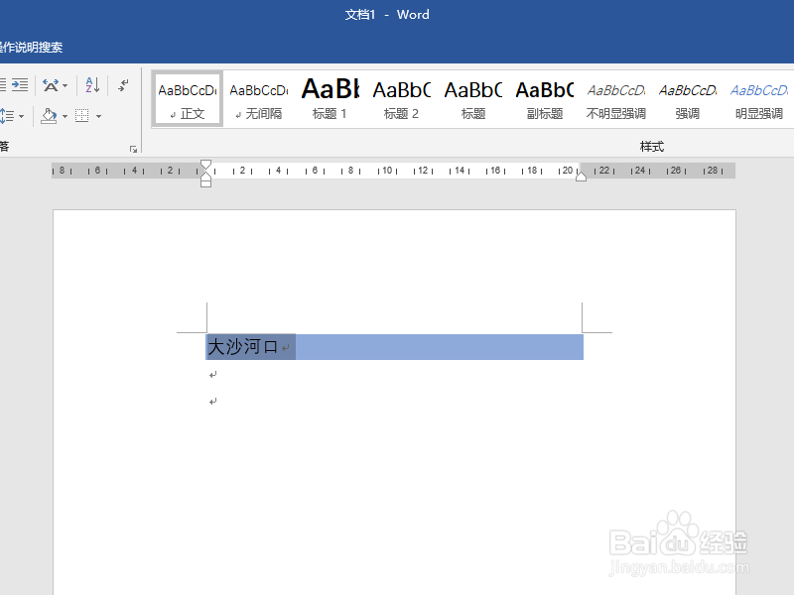The image size is (794, 595).
Task: Open the borders dropdown arrow
Action: pos(98,116)
